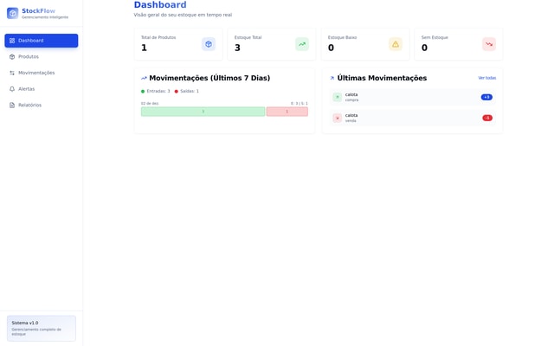This screenshot has height=346, width=554.
Task: Click the green arrow icon on calota compra
Action: click(x=338, y=97)
